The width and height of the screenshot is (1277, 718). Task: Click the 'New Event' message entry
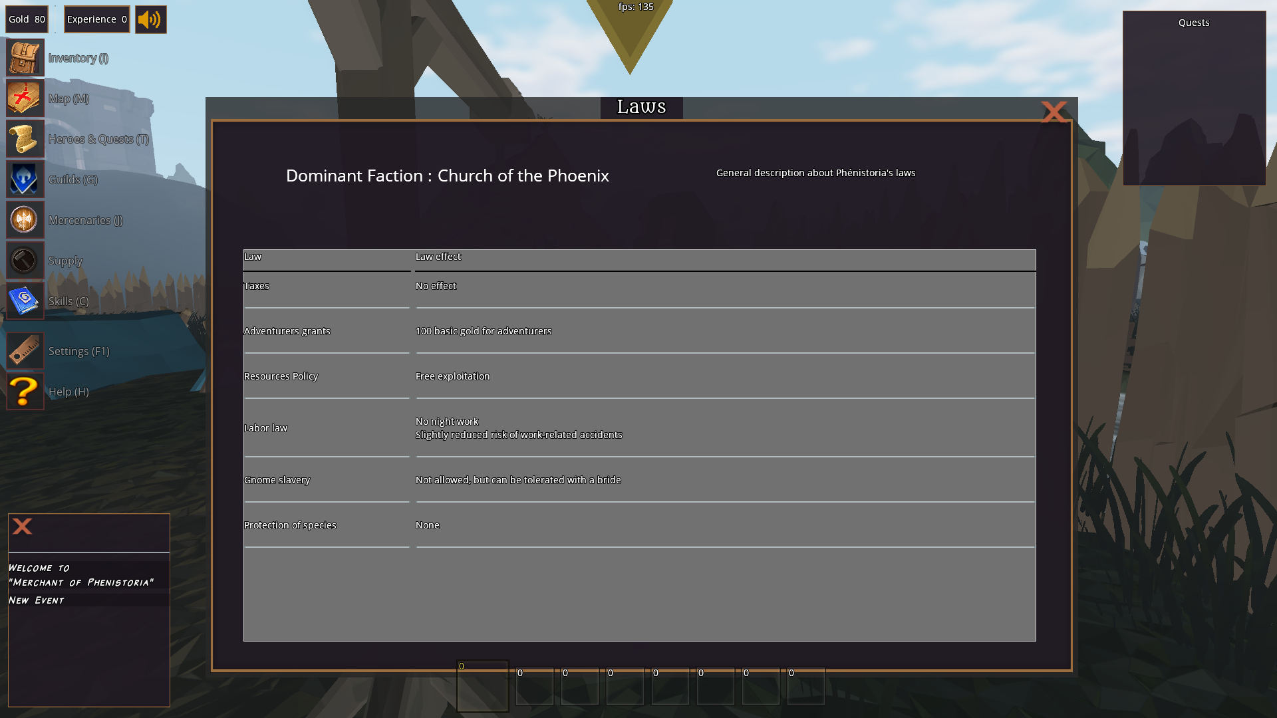coord(36,600)
